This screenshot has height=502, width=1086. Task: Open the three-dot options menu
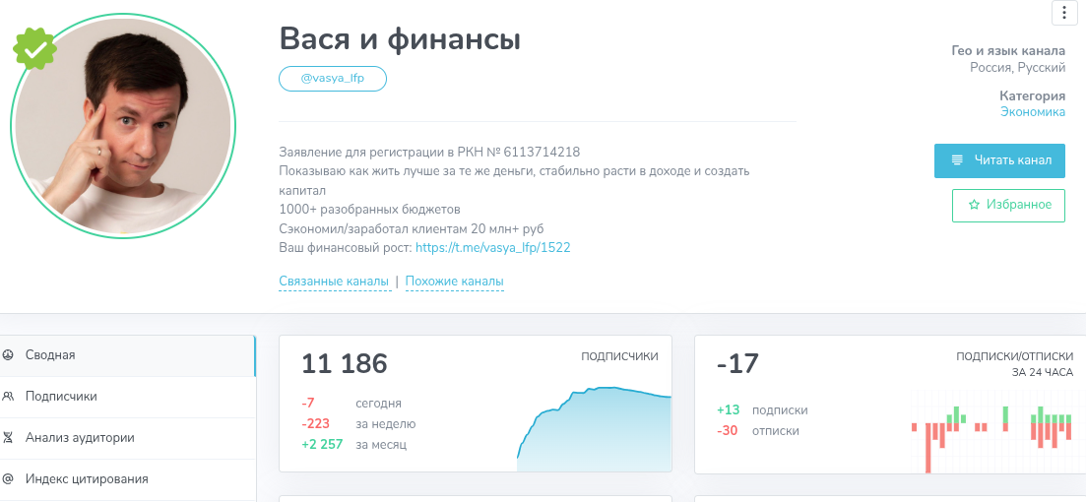[x=1063, y=13]
